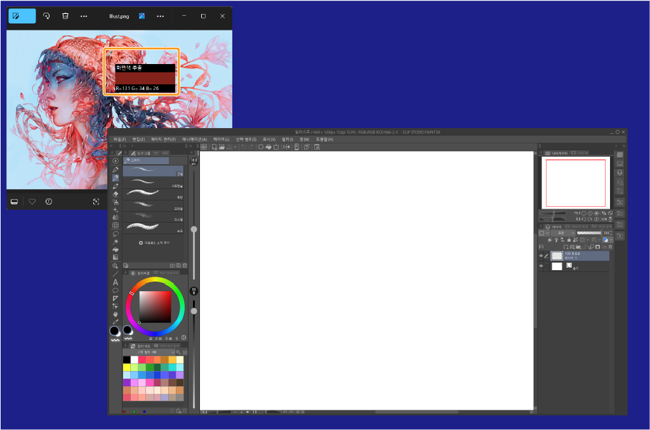Toggle the filmstrip icon in Photos viewer
650x430 pixels.
(14, 202)
